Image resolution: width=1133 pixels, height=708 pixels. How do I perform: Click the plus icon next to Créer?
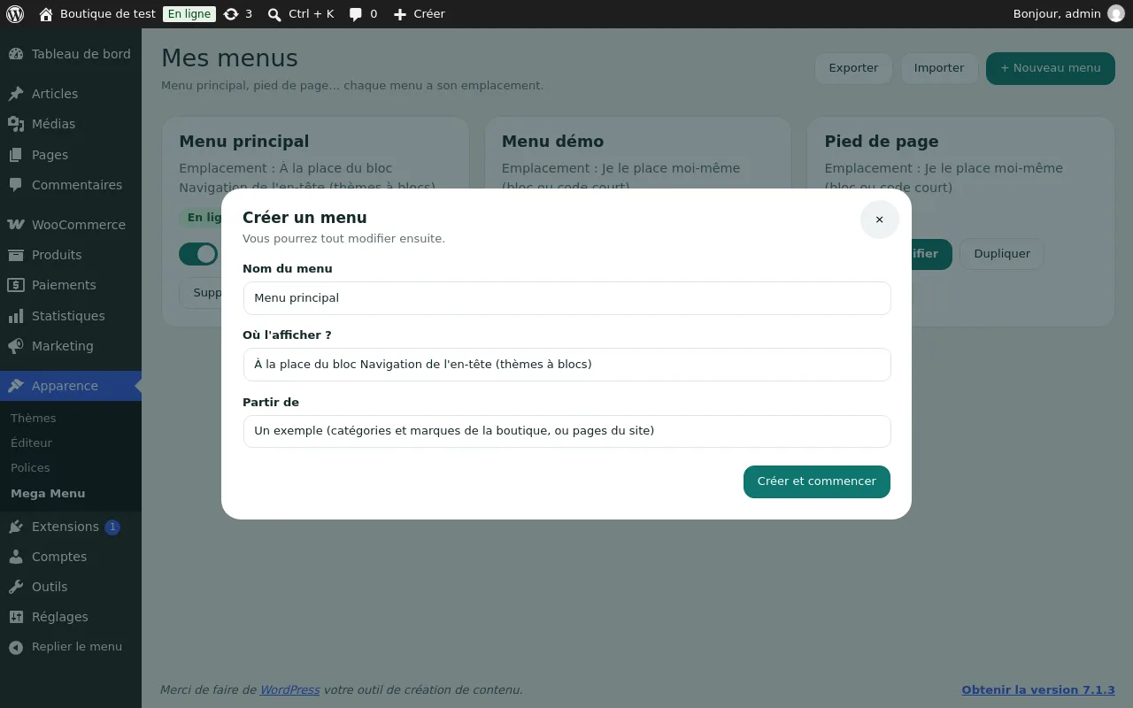(400, 14)
